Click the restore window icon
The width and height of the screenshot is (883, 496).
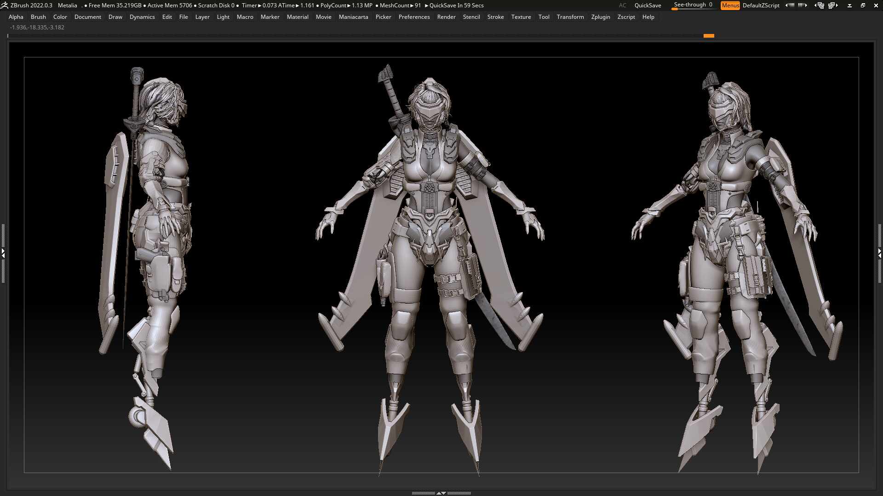pyautogui.click(x=863, y=6)
